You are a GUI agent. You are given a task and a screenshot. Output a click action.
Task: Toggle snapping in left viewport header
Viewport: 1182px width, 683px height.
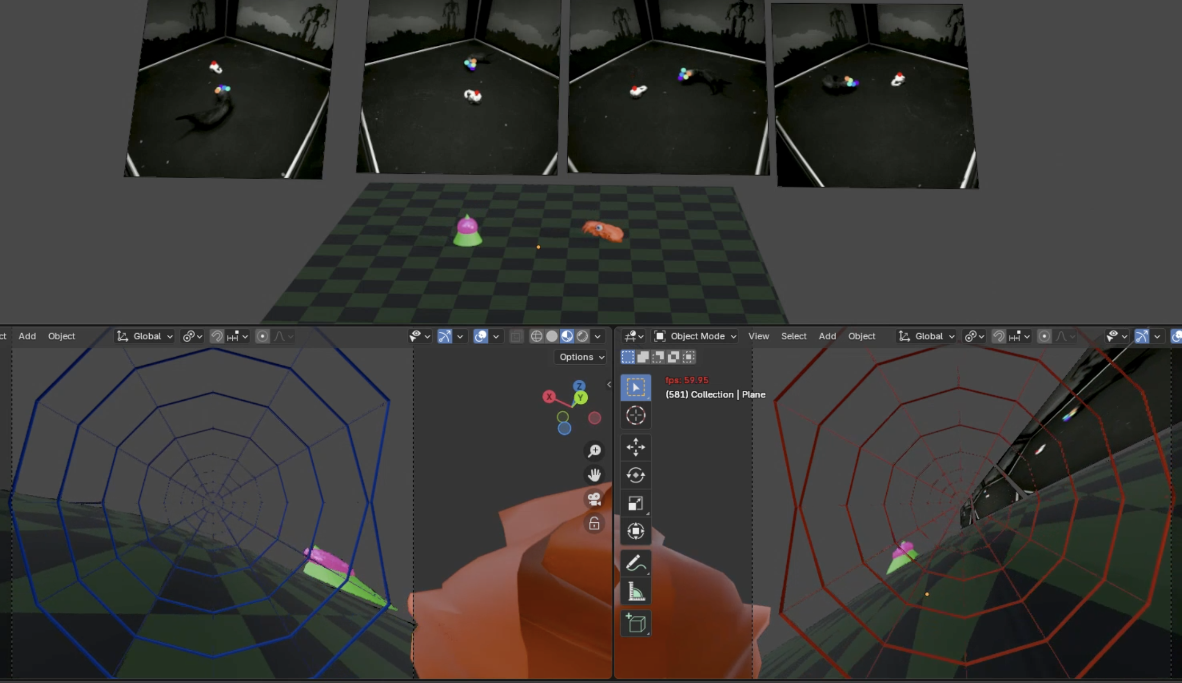click(217, 336)
